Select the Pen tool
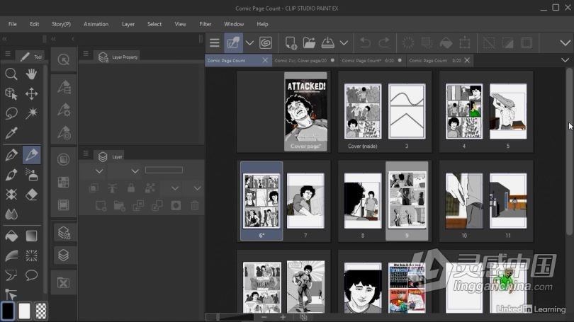The width and height of the screenshot is (574, 322). [x=11, y=155]
